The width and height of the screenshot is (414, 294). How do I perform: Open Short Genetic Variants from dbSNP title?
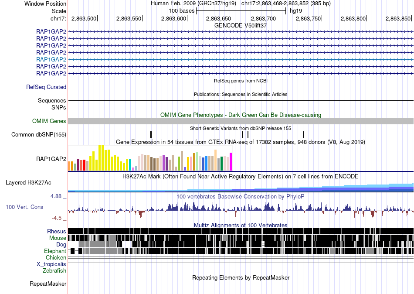point(241,128)
